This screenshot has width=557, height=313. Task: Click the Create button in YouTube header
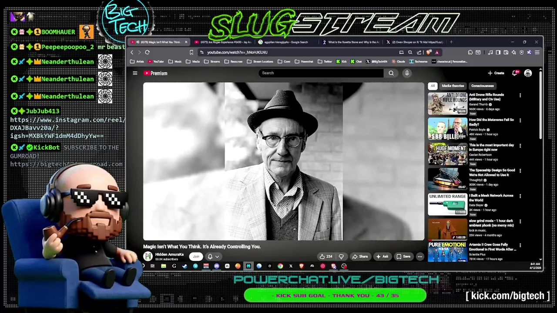click(496, 73)
